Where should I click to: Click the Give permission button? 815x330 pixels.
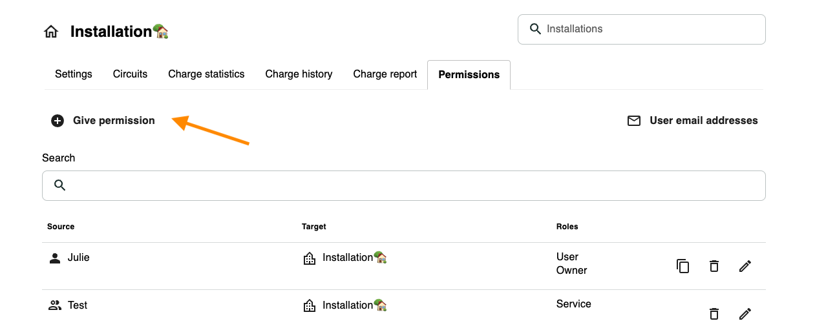pos(103,121)
